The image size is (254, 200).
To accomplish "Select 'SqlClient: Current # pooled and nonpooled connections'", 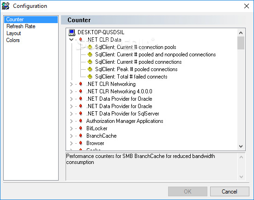I will point(156,55).
